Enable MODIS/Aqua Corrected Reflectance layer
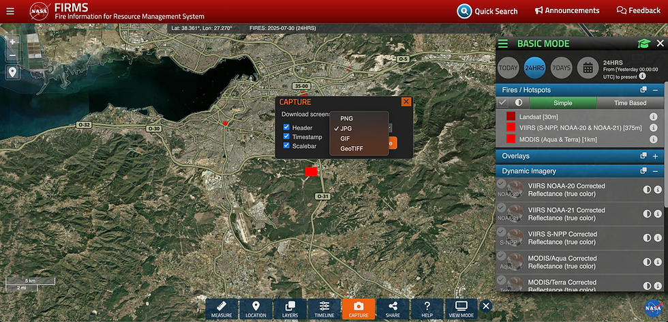The image size is (668, 322). [502, 255]
